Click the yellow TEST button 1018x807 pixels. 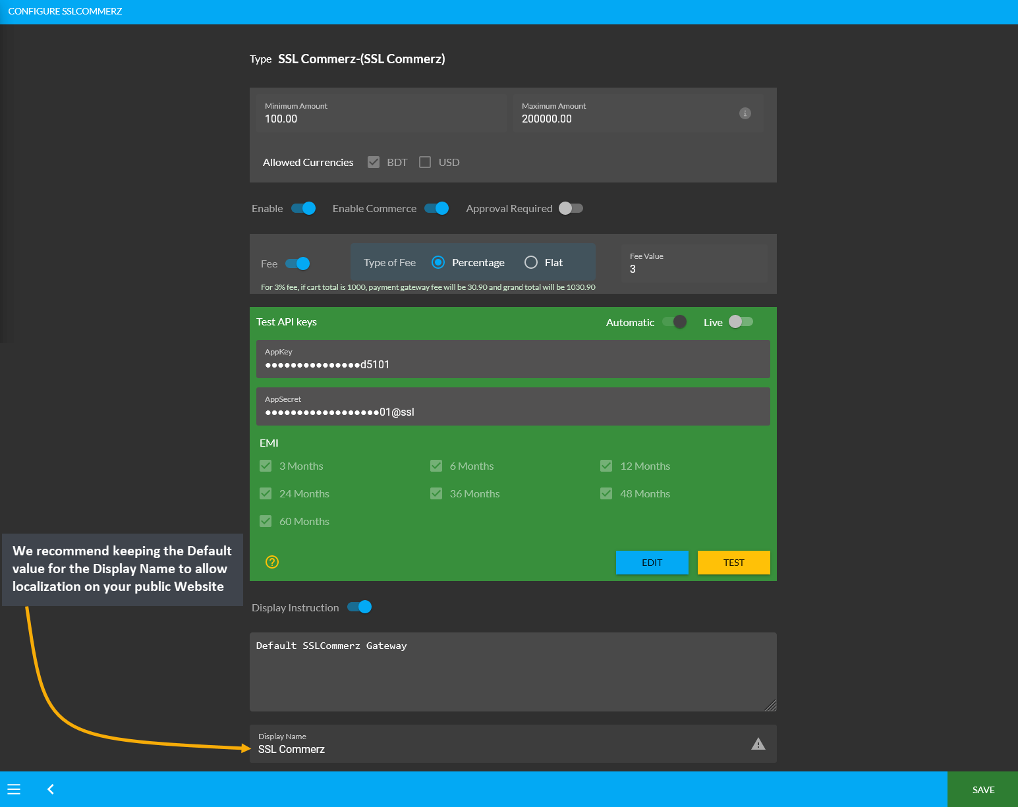(734, 563)
